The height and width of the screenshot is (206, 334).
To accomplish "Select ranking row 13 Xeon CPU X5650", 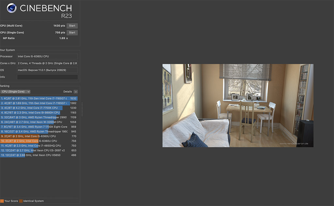I will (39, 155).
